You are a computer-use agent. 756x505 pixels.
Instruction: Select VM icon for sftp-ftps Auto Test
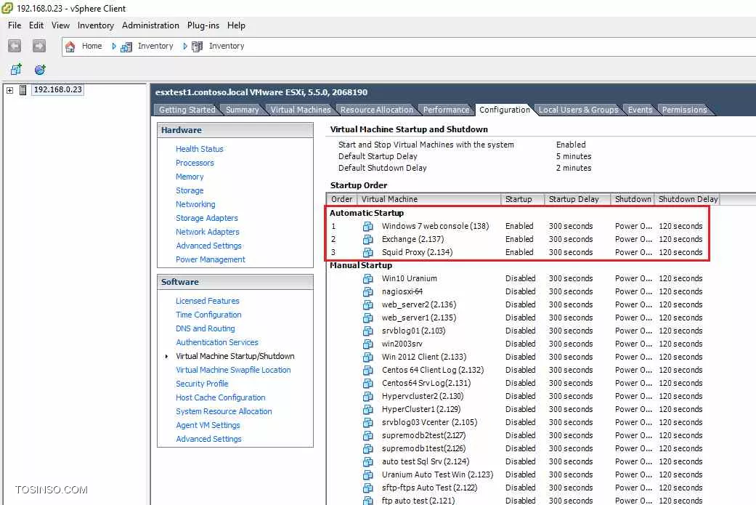point(368,488)
